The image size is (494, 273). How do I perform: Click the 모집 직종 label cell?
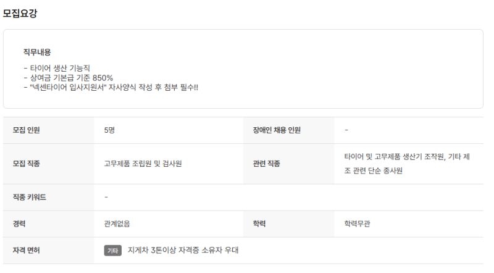(x=27, y=164)
